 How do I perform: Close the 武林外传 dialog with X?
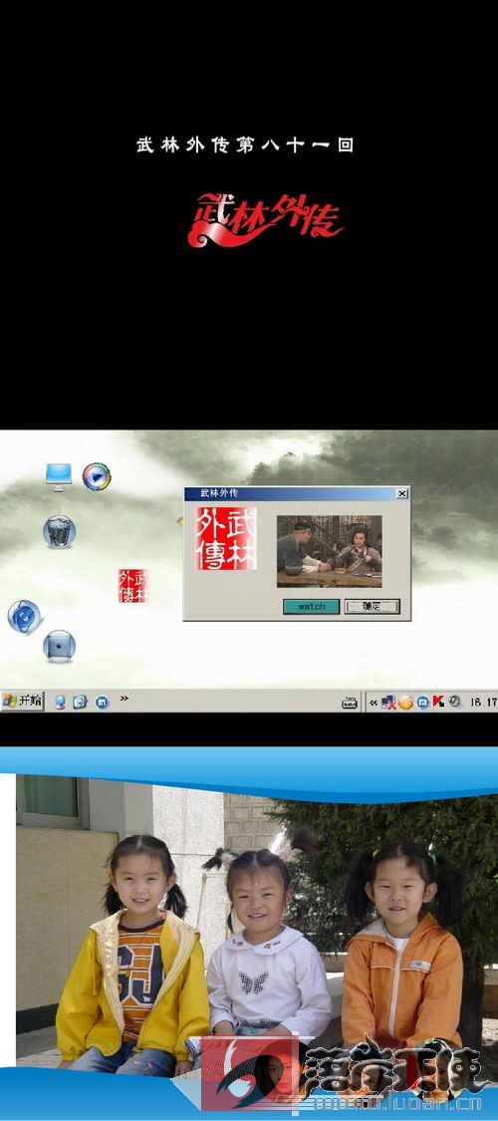point(402,493)
